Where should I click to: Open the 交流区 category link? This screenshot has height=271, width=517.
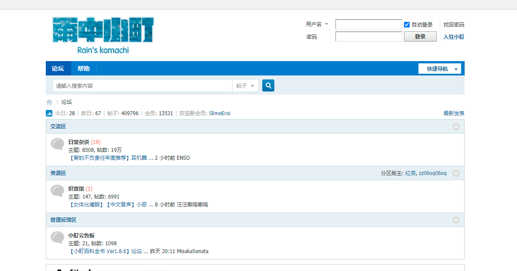[58, 127]
